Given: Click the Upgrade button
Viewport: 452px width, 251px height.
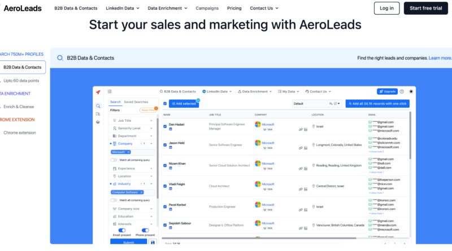Looking at the screenshot, I should point(387,91).
